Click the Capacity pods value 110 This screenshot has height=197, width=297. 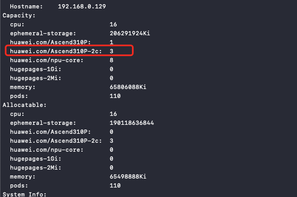pos(115,96)
